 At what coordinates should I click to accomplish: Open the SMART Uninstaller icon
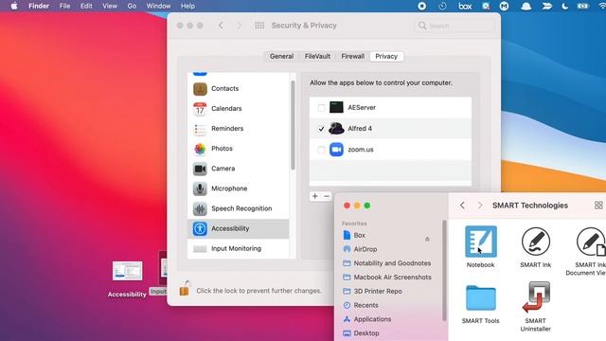536,296
